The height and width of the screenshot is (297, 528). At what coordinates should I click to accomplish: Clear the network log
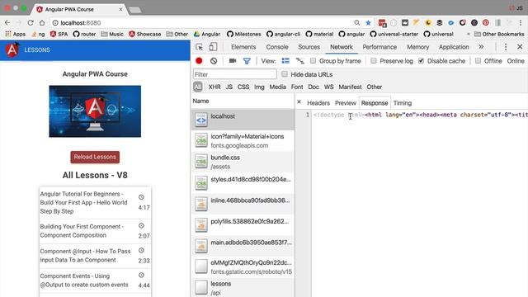point(214,61)
